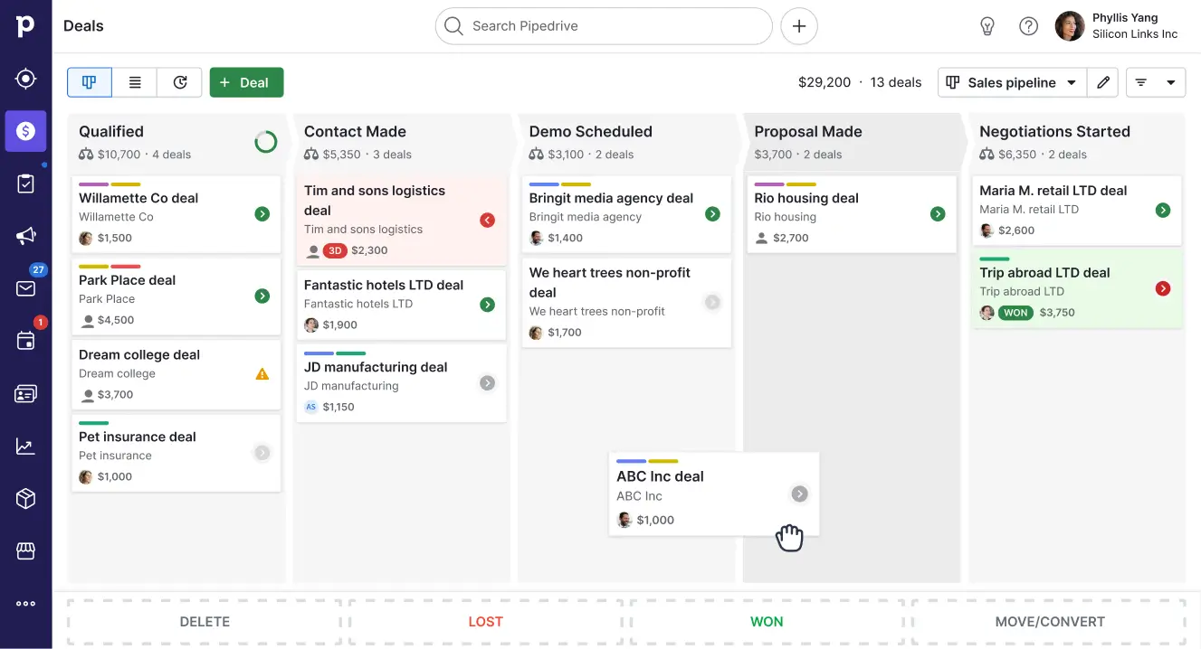The height and width of the screenshot is (649, 1201).
Task: Click the WON label on Trip abroad LTD deal
Action: [1015, 312]
